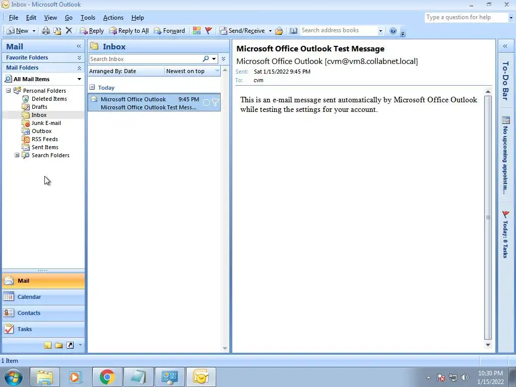Select the Microsoft Office Outlook Test Message email
Viewport: 516px width, 387px height.
coord(154,103)
